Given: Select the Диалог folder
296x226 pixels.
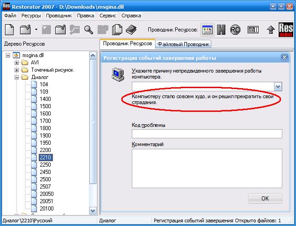Looking at the screenshot, I should 40,77.
